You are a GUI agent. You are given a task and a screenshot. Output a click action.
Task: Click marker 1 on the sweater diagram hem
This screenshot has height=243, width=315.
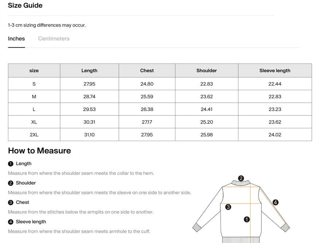click(x=246, y=220)
